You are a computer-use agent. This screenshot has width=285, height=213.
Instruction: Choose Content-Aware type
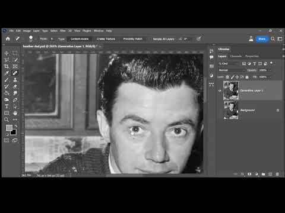(x=80, y=39)
